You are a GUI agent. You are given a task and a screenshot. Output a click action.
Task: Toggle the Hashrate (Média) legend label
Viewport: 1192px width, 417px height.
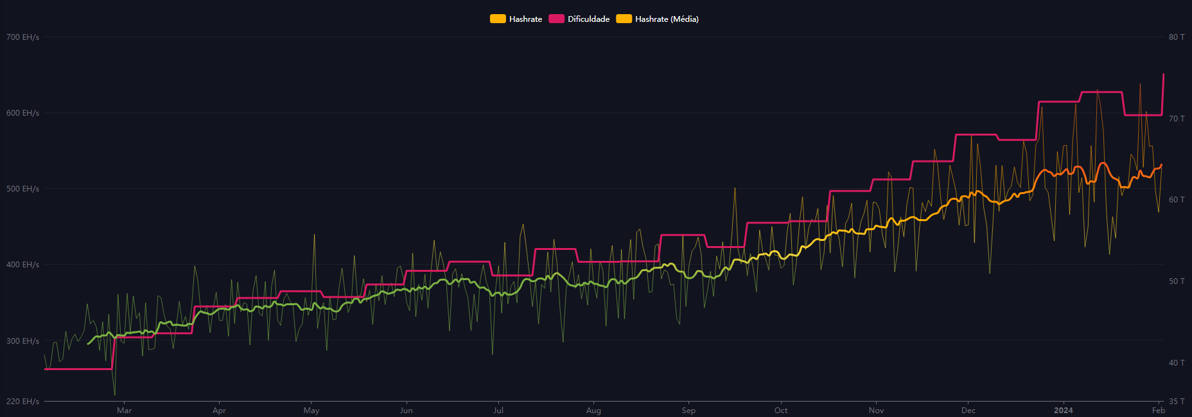click(x=667, y=19)
